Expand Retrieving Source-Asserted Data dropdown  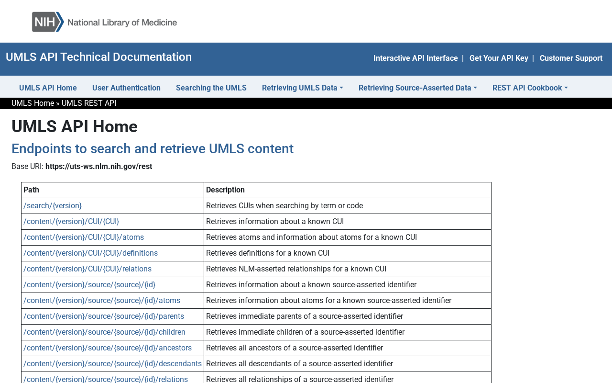point(418,88)
